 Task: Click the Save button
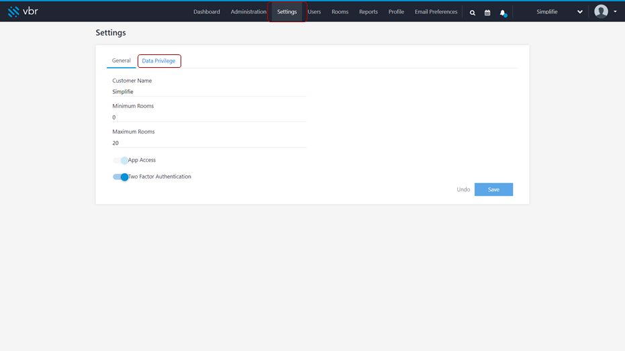click(493, 190)
